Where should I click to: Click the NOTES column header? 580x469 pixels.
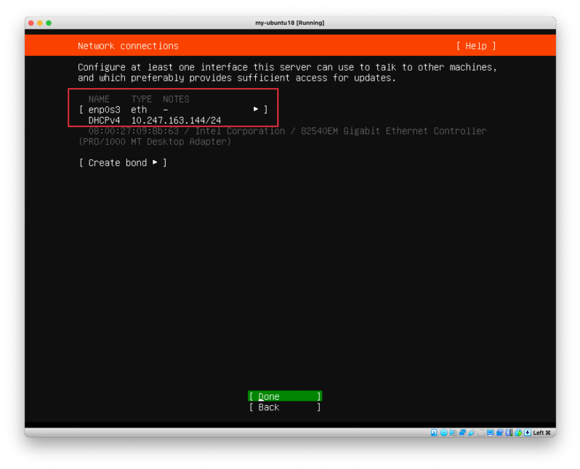(x=176, y=99)
